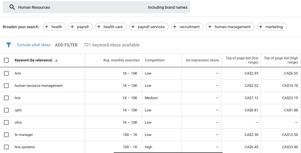Viewport: 301px width, 153px height.
Task: Click the hrm keyword text
Action: [18, 73]
